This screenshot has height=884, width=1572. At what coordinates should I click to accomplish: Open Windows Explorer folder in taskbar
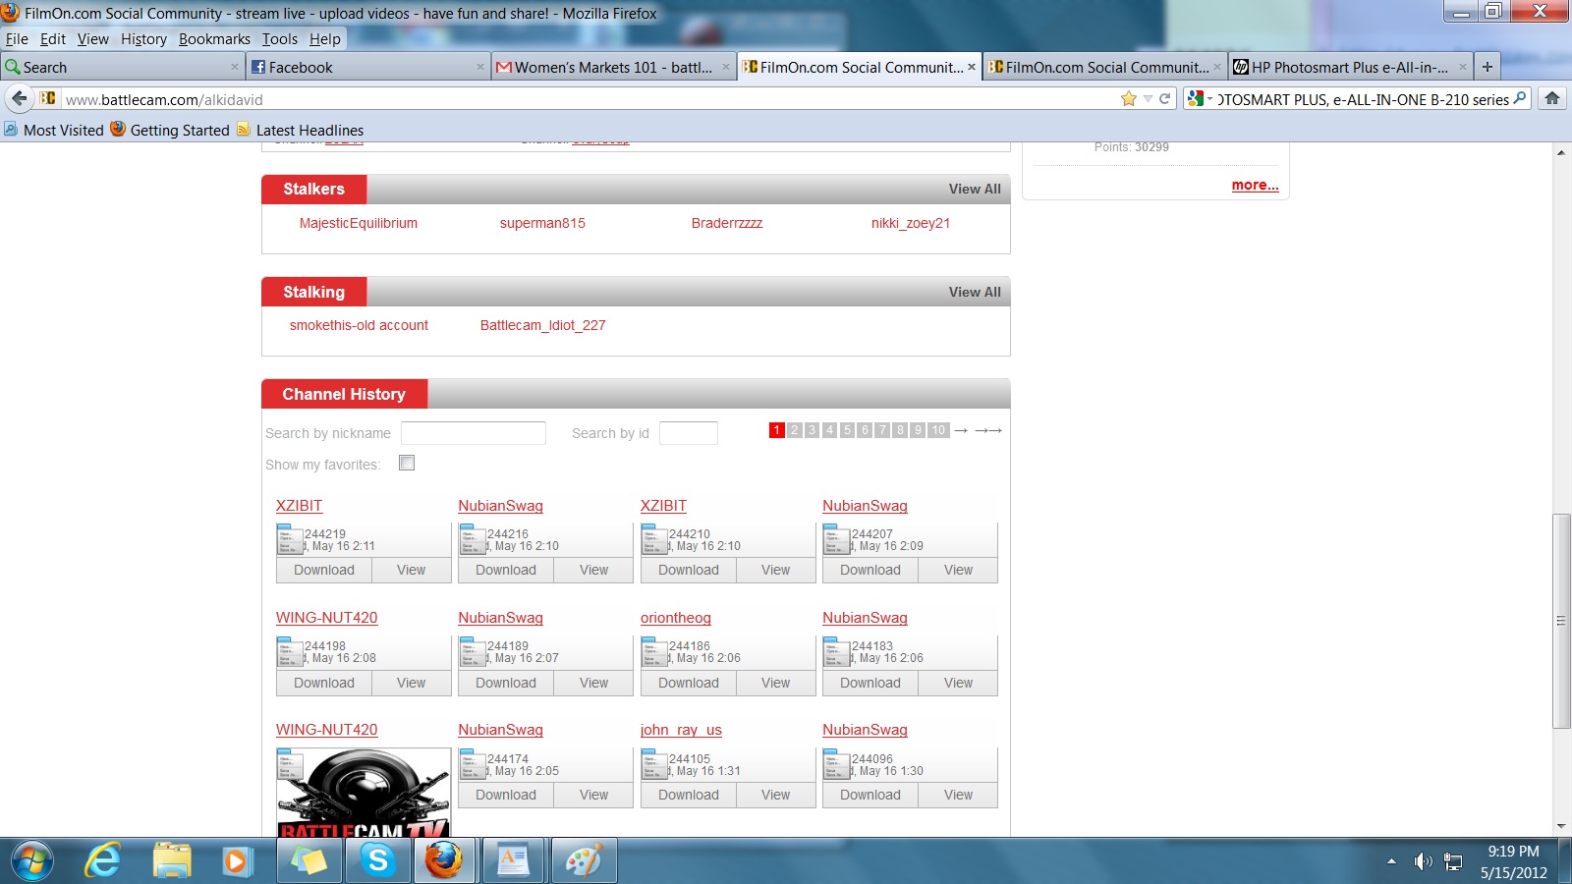click(171, 861)
